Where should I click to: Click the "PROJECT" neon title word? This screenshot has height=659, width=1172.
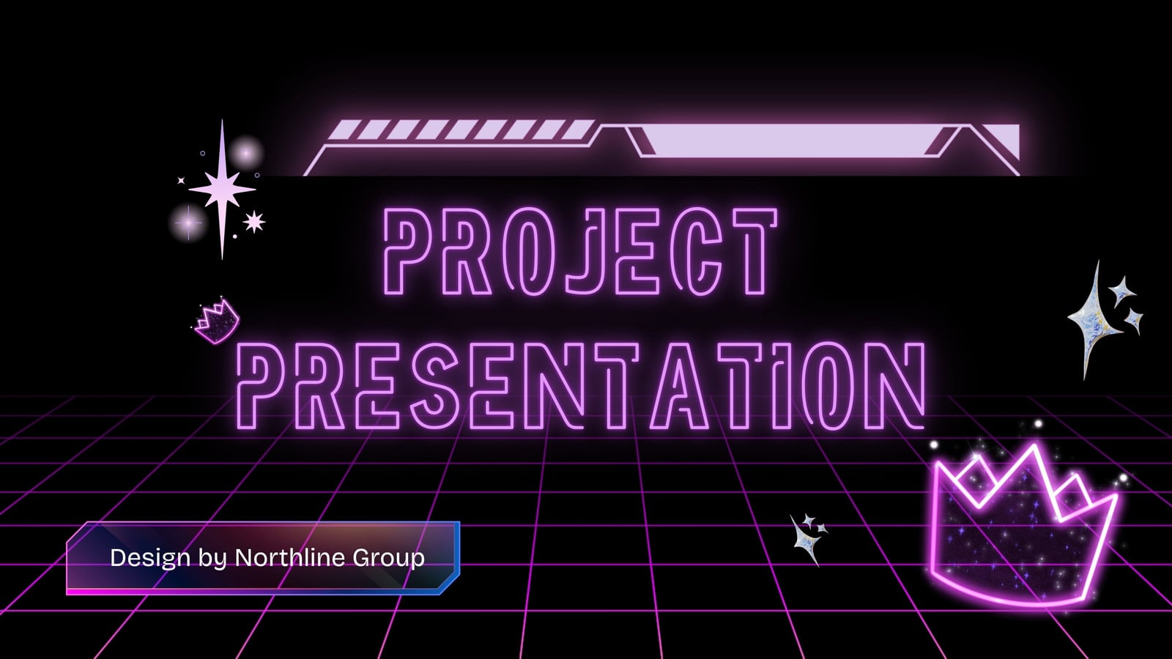pos(580,251)
